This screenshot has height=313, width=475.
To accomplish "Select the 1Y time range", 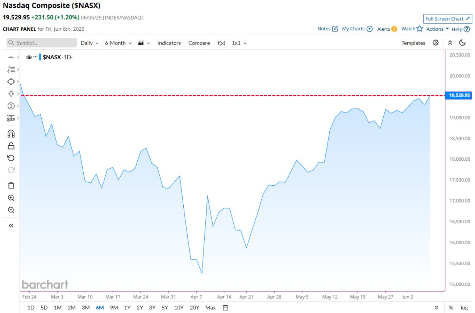I will coord(127,308).
